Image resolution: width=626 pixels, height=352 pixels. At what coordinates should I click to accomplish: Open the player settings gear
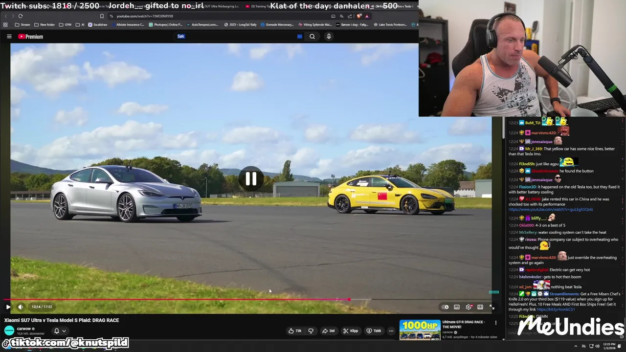[x=469, y=307]
